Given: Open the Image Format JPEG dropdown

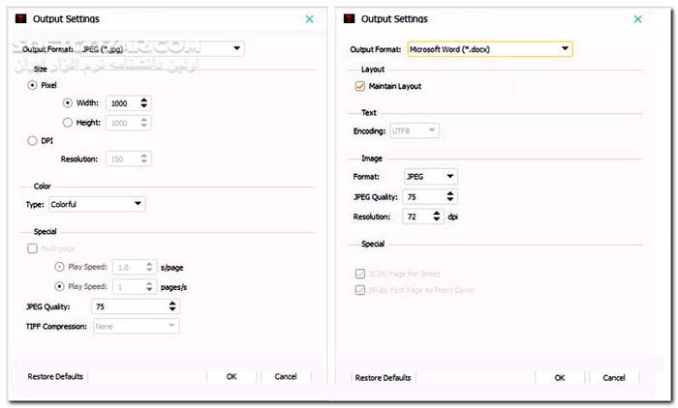Looking at the screenshot, I should click(x=431, y=176).
